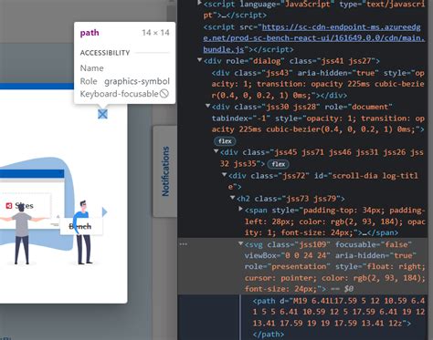Click the closing </path> tag line
Viewport: 433px width, 340px height.
click(x=268, y=335)
